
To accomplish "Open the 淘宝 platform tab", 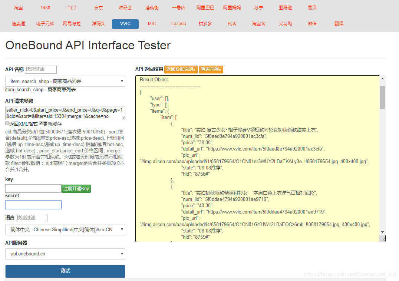I will pos(18,8).
